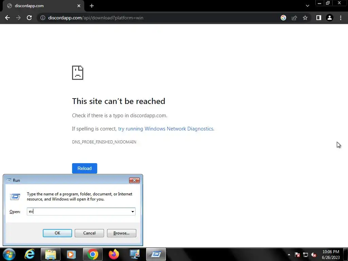View site information icon in address bar
The height and width of the screenshot is (261, 348).
pyautogui.click(x=43, y=18)
